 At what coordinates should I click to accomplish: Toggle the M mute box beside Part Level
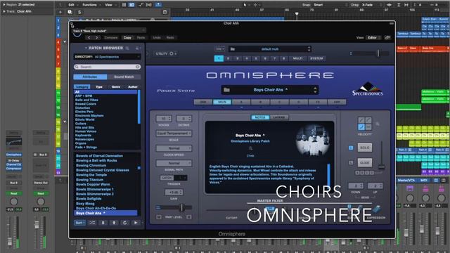pyautogui.click(x=159, y=217)
